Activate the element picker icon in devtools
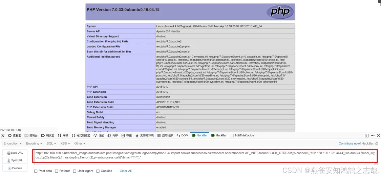 point(3,135)
